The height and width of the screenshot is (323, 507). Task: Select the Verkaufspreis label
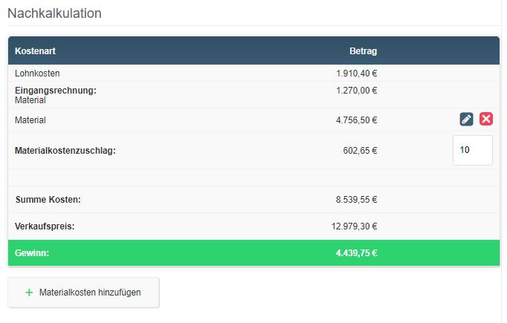(x=45, y=226)
